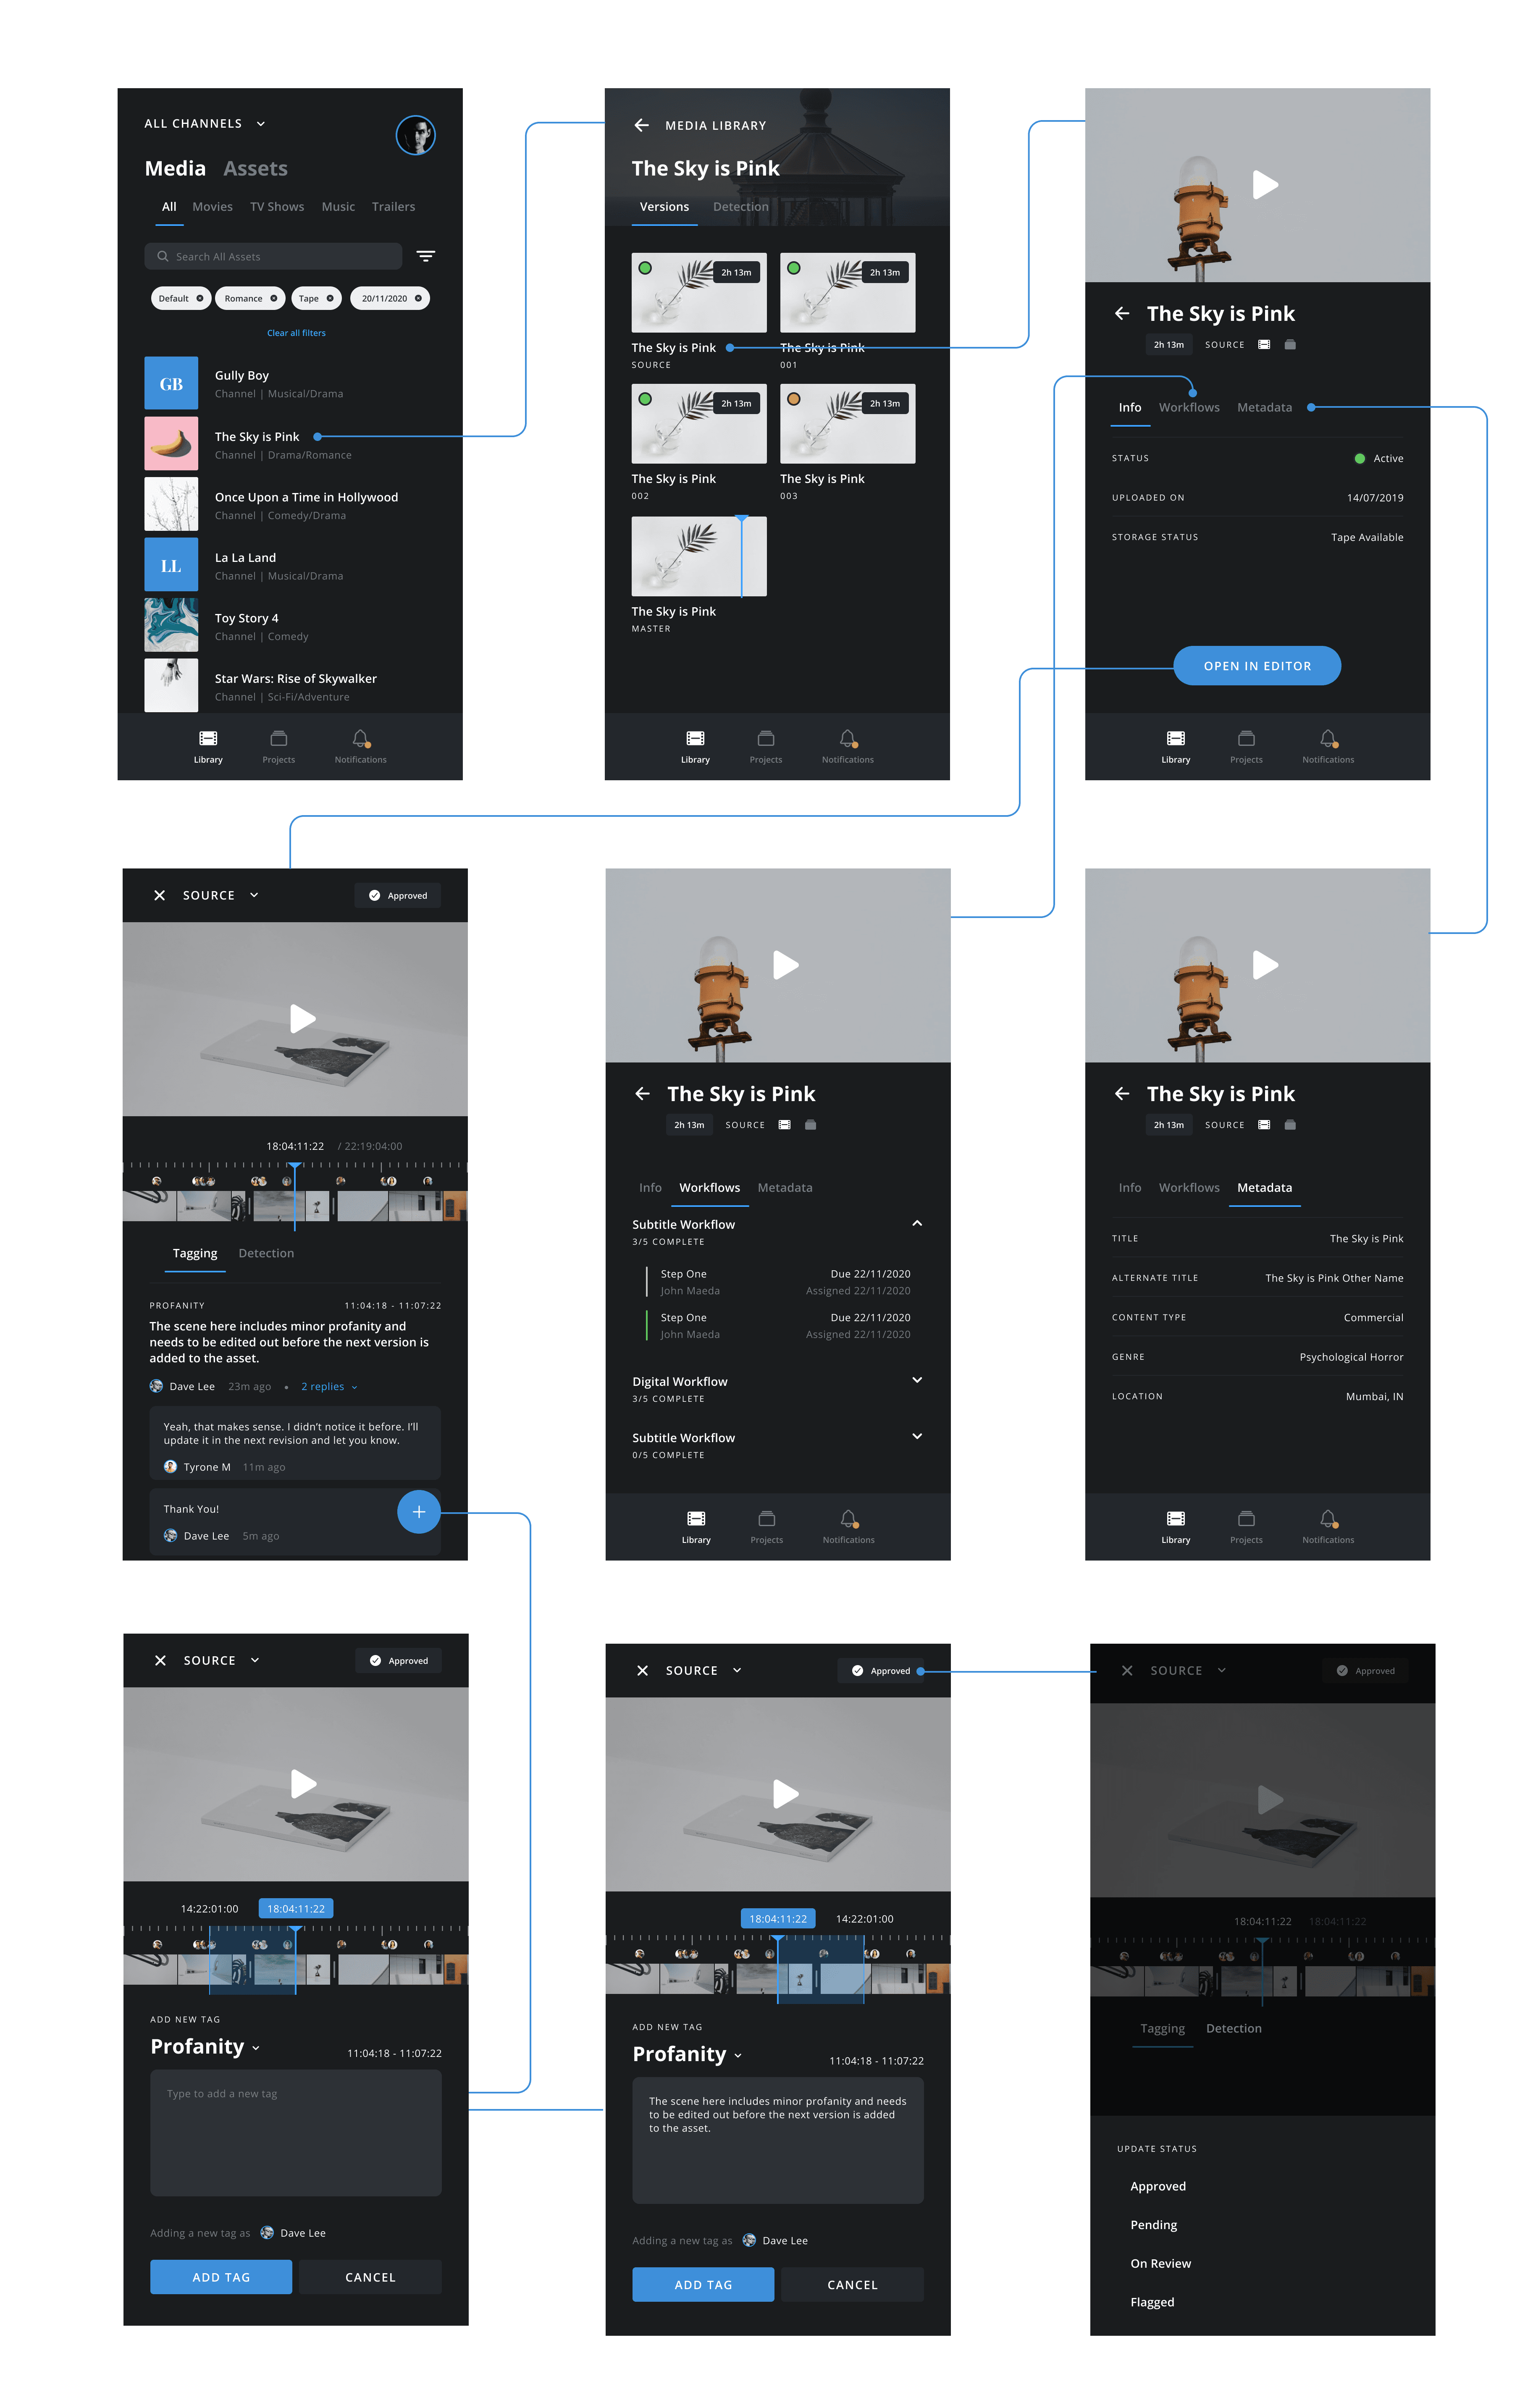The image size is (1533, 2408).
Task: Remove the Tape filter chip
Action: coord(330,298)
